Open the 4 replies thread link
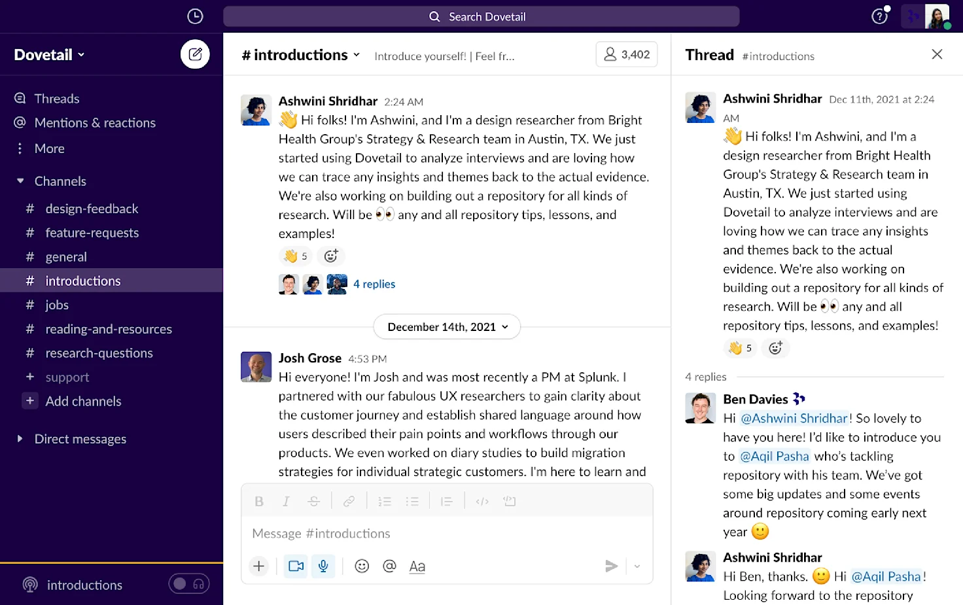Screen dimensions: 963x605 click(x=374, y=284)
